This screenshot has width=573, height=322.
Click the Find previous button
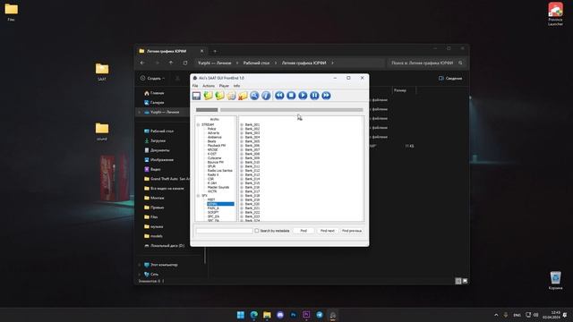click(352, 231)
